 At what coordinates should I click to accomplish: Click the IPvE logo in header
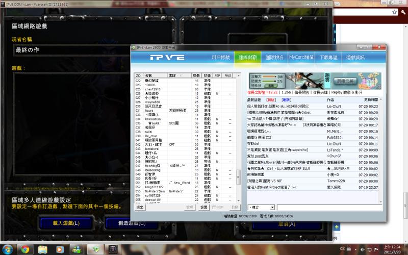pos(167,58)
